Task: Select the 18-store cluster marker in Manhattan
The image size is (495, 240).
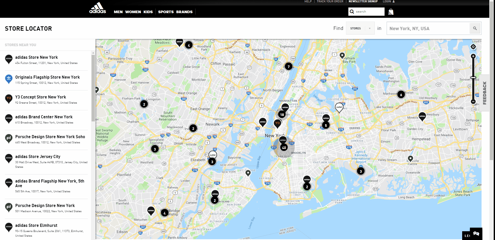Action: (x=282, y=115)
